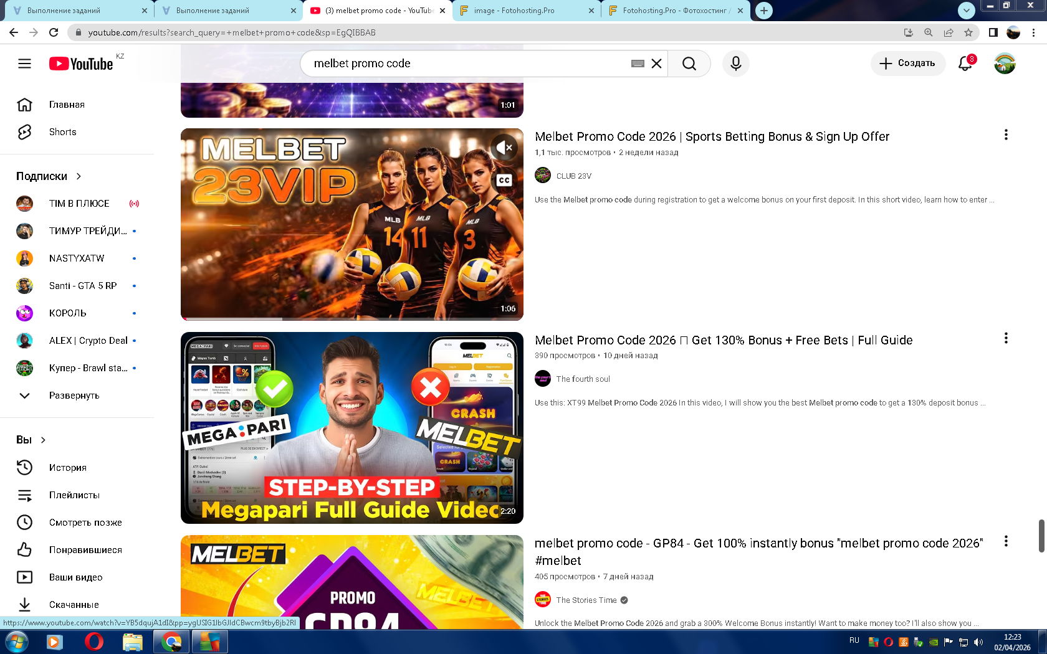This screenshot has width=1047, height=654.
Task: Open the Chrome three-dot menu
Action: 1034,32
